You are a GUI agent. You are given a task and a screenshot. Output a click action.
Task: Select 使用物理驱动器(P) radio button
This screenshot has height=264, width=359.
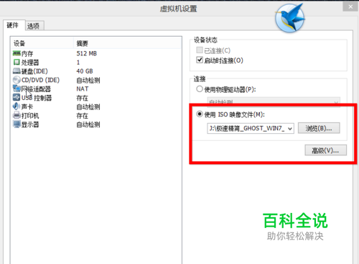(x=200, y=89)
